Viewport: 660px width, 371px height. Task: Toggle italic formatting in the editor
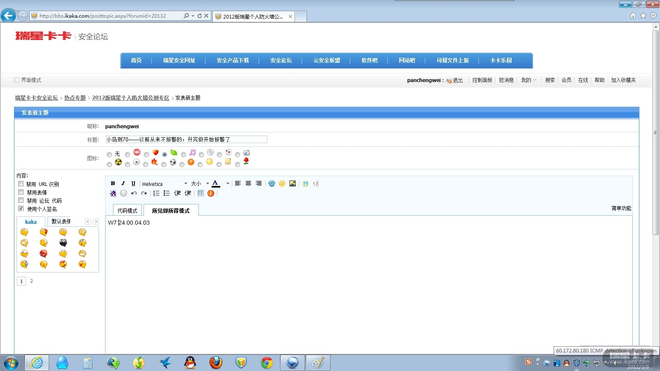pos(123,183)
